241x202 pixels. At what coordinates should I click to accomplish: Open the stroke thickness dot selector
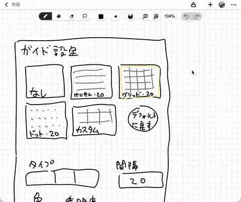[x=115, y=17]
